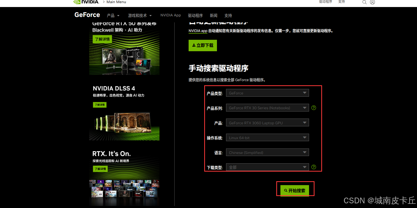Open NVIDIA App nav item
This screenshot has height=208, width=417.
pos(171,15)
